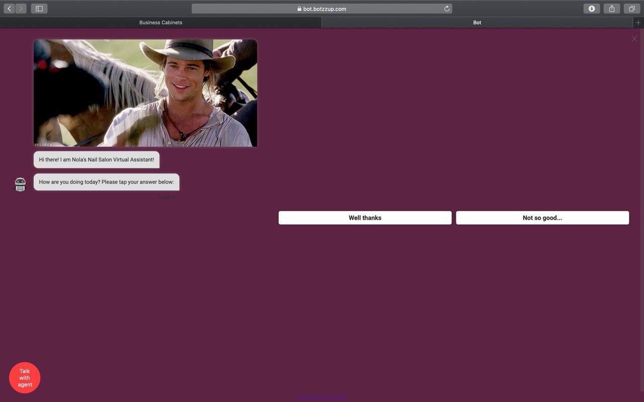Click the robot avatar next to the message

point(20,184)
